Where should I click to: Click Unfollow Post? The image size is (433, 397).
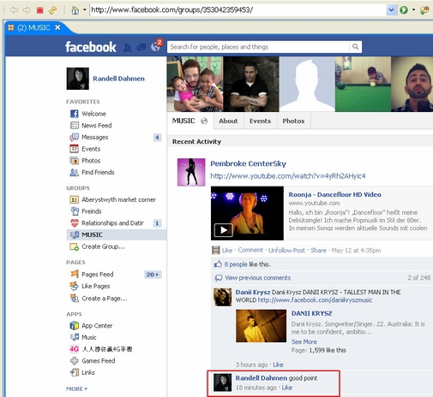coord(286,251)
